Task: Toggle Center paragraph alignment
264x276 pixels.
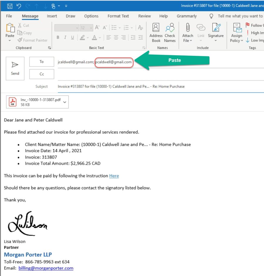Action: [x=116, y=37]
